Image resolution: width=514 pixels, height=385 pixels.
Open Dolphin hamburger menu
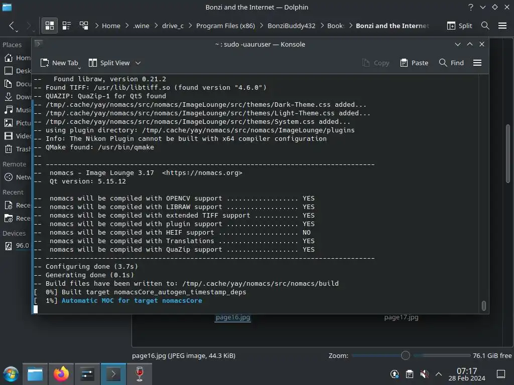point(502,26)
